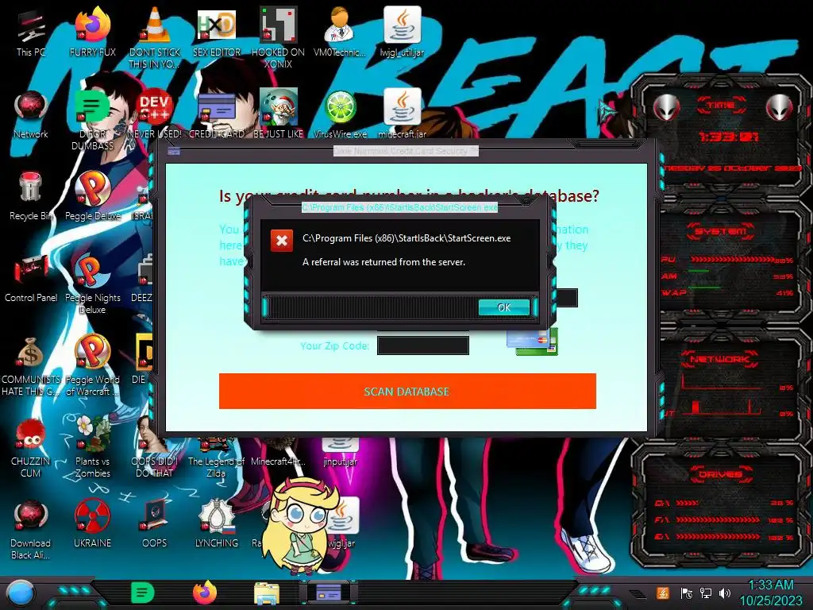Viewport: 813px width, 610px height.
Task: Click OK in the StartScreen.exe error dialog
Action: tap(504, 307)
